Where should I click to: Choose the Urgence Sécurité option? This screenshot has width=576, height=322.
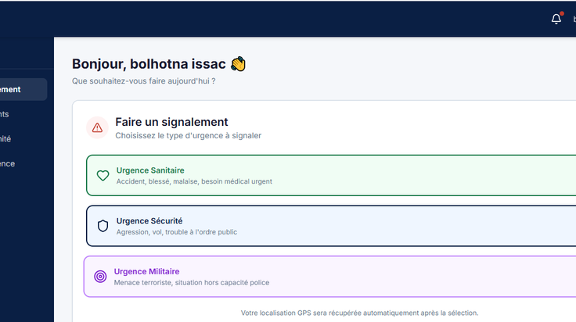click(331, 226)
